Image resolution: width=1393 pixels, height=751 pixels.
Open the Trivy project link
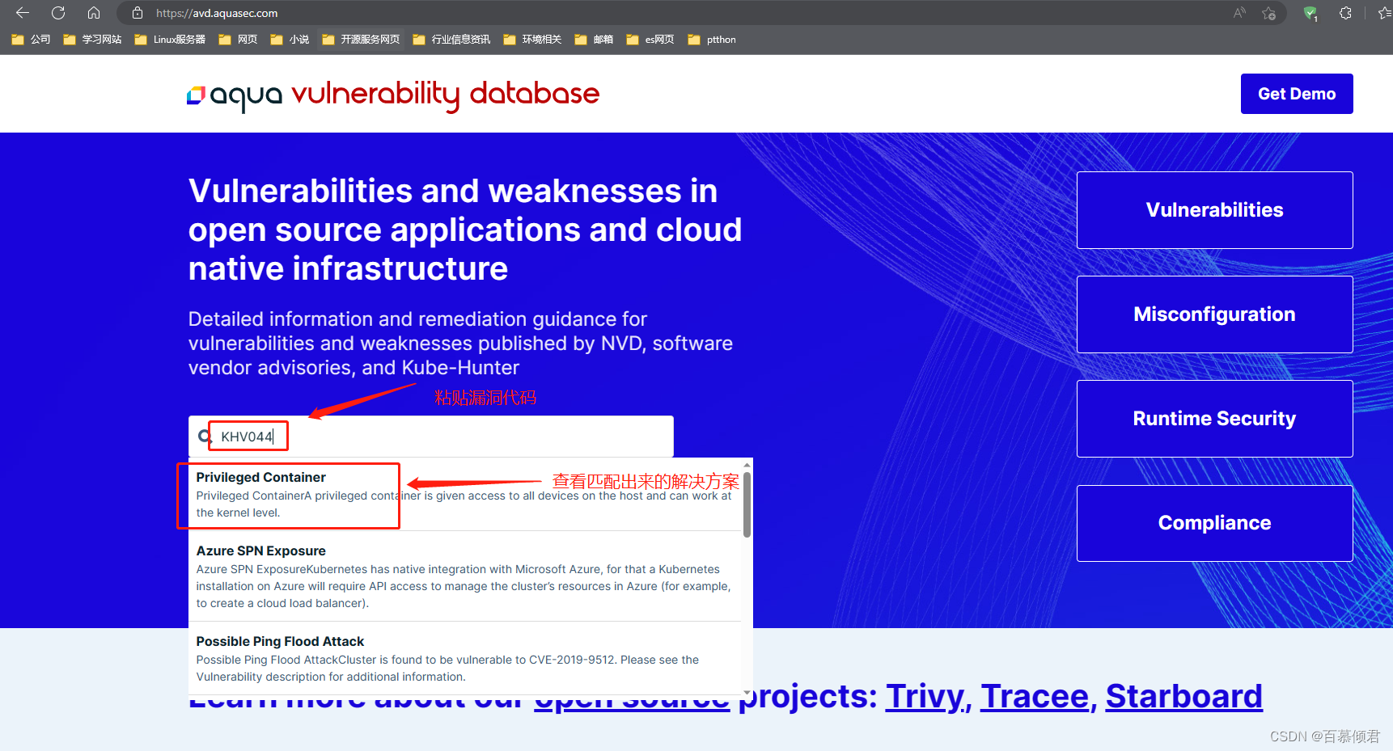[925, 696]
